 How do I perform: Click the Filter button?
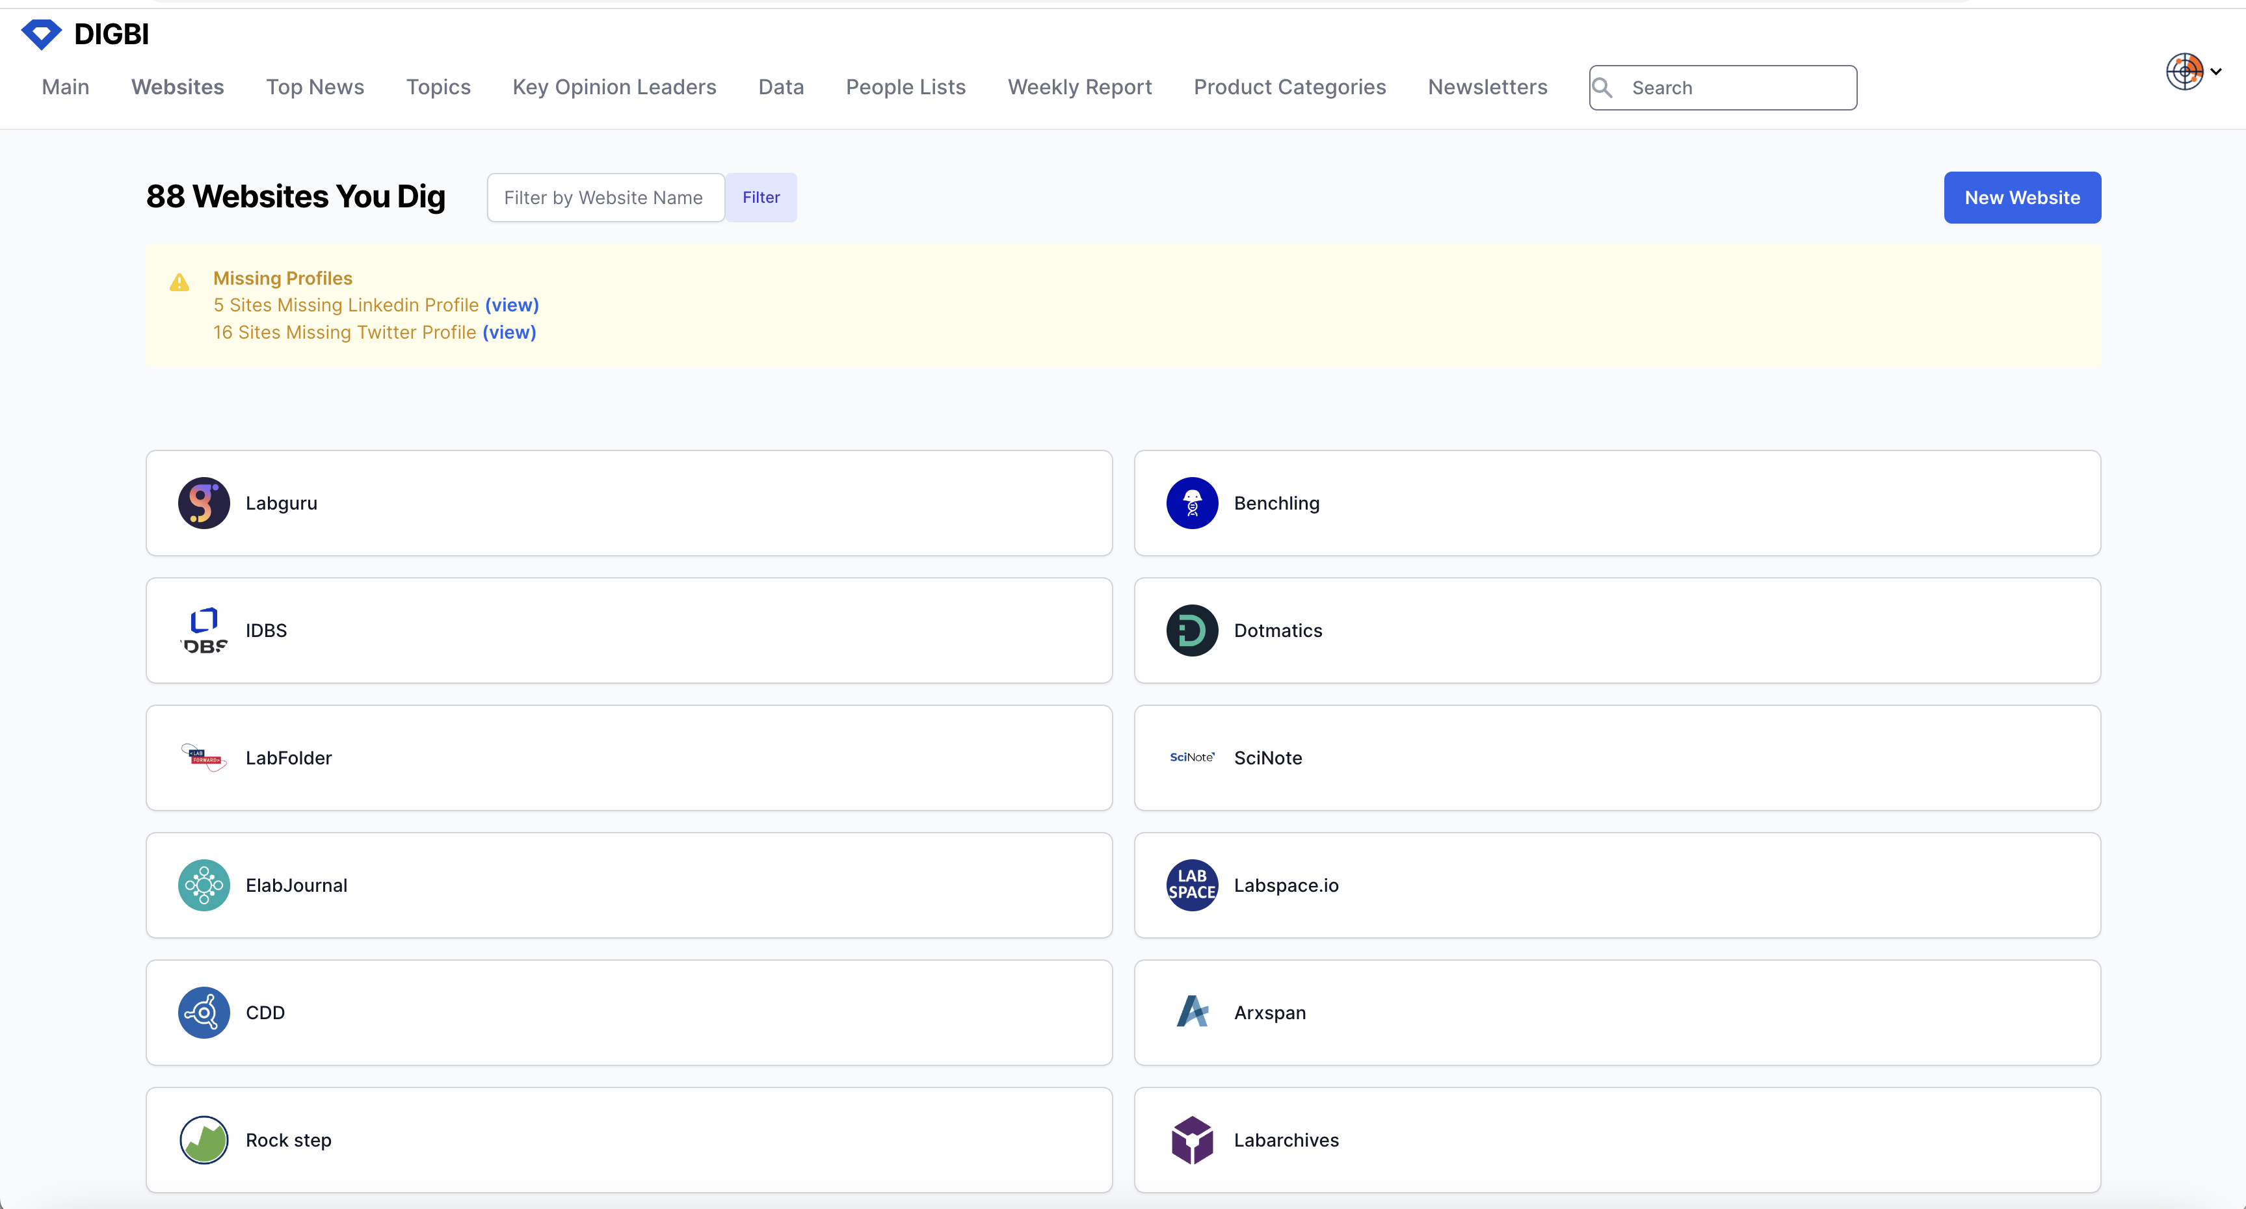pos(761,198)
